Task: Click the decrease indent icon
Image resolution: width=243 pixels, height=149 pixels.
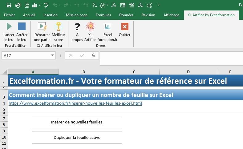Action: 77,5
